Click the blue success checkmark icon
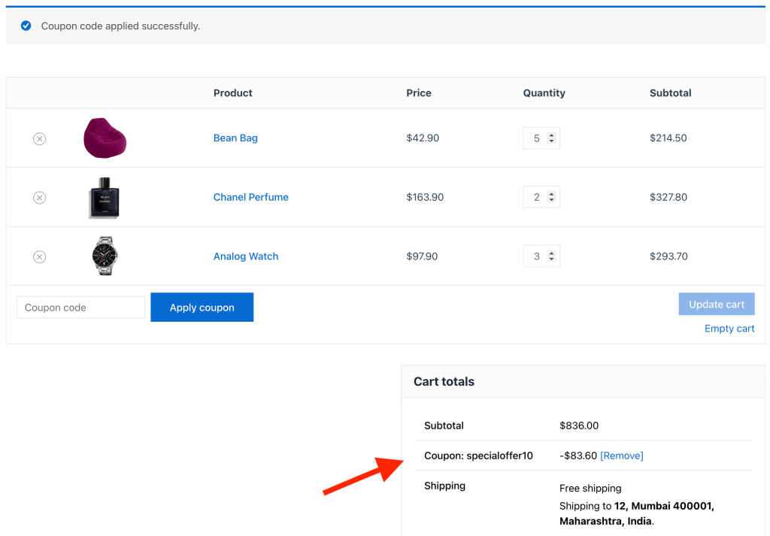 click(25, 25)
